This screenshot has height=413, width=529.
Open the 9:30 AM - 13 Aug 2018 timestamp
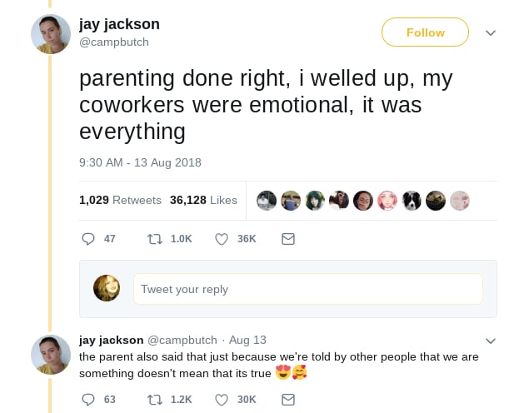[140, 162]
